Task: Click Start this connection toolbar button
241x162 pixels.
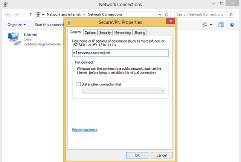Action: [49, 25]
